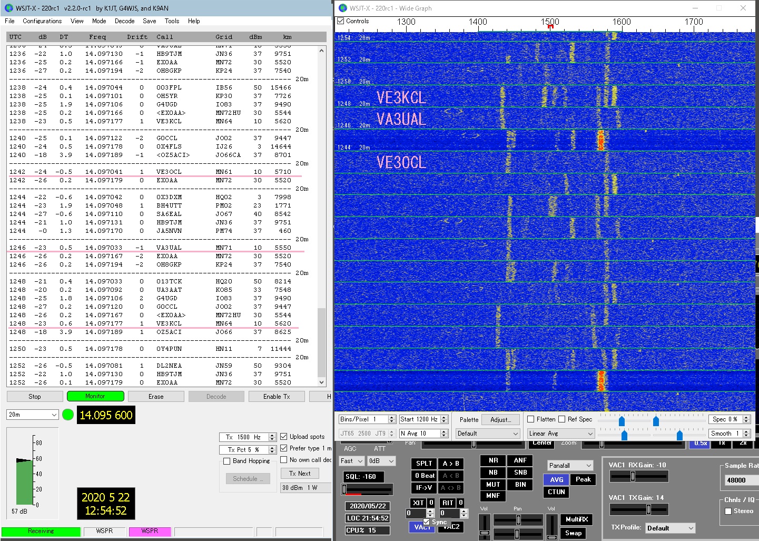
Task: Click the 14.095 600 frequency display
Action: tap(106, 415)
